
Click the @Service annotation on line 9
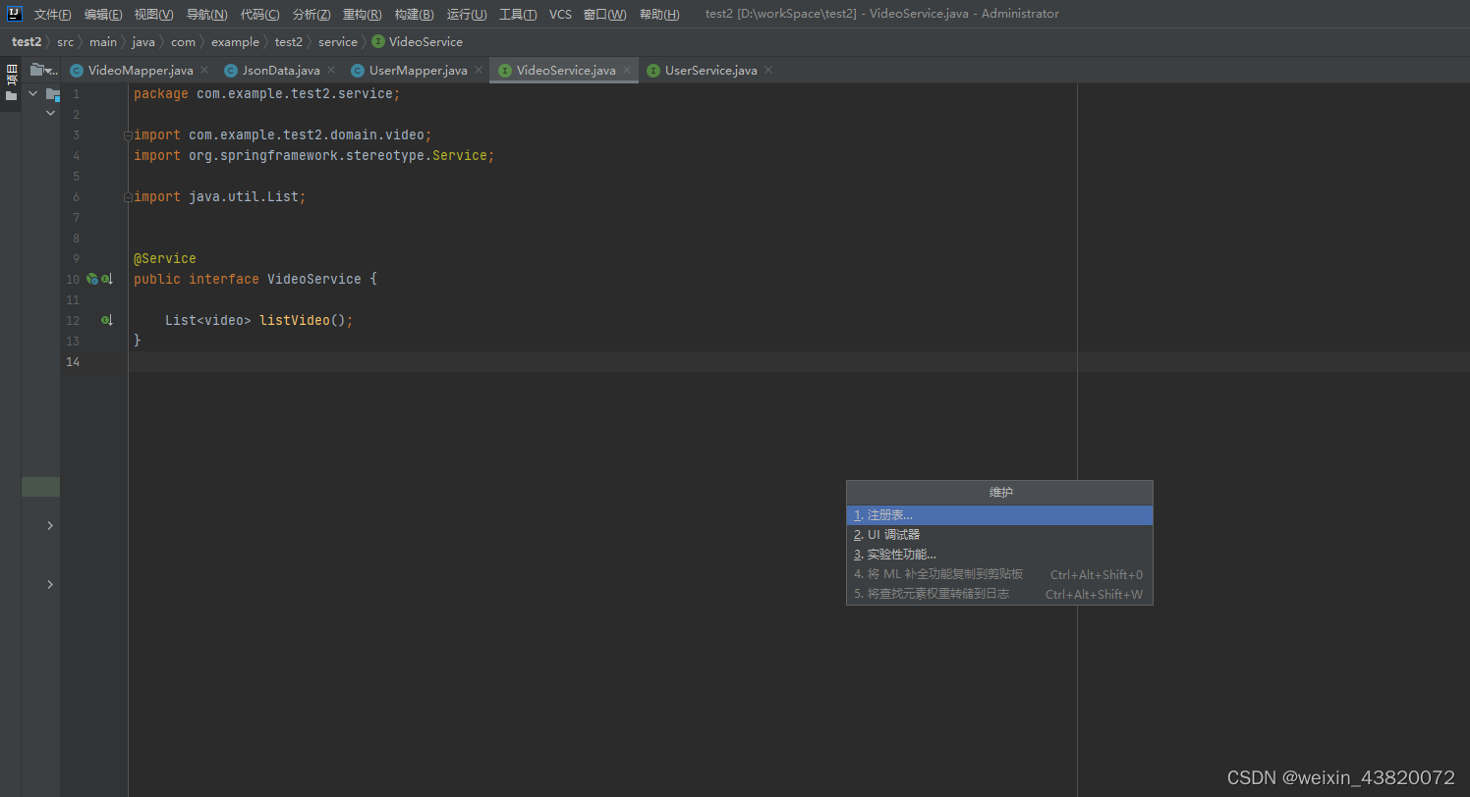click(x=165, y=259)
